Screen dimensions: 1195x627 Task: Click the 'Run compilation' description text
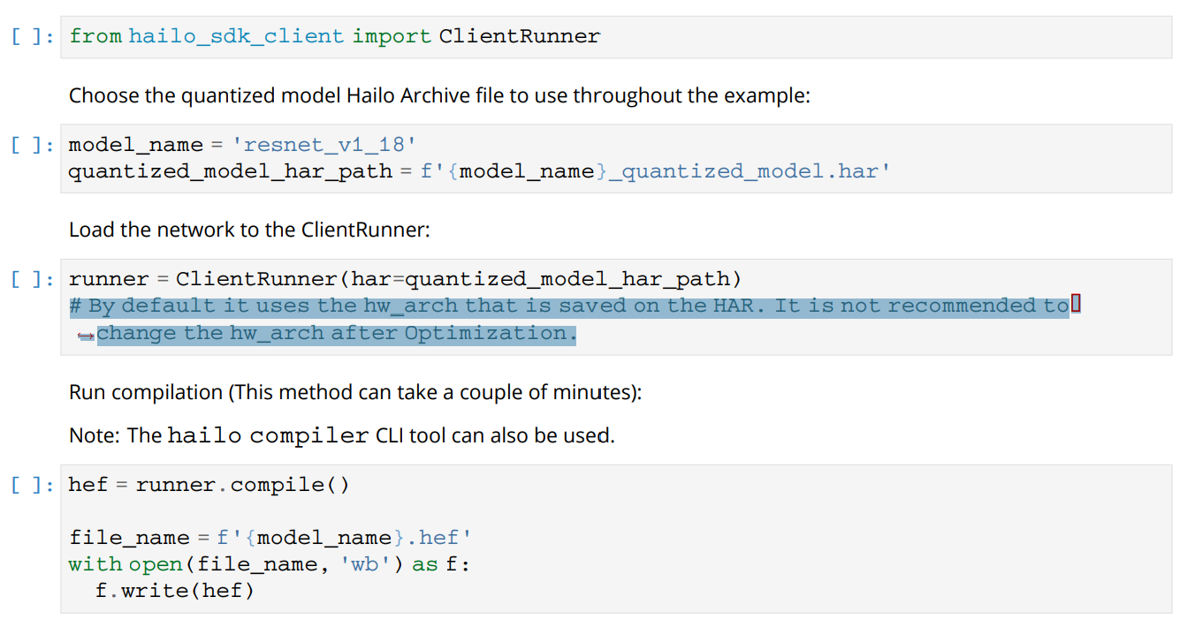(354, 392)
